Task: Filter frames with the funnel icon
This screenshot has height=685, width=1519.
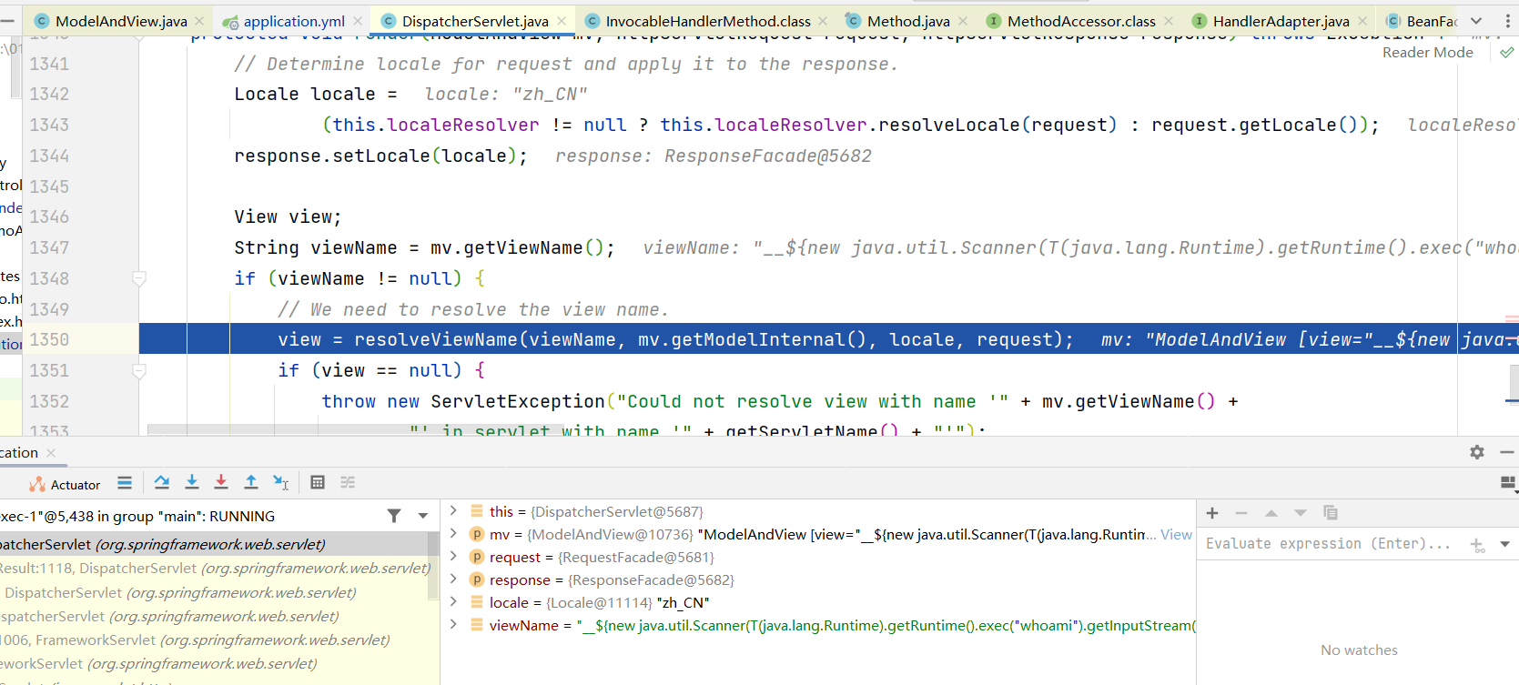Action: point(394,516)
